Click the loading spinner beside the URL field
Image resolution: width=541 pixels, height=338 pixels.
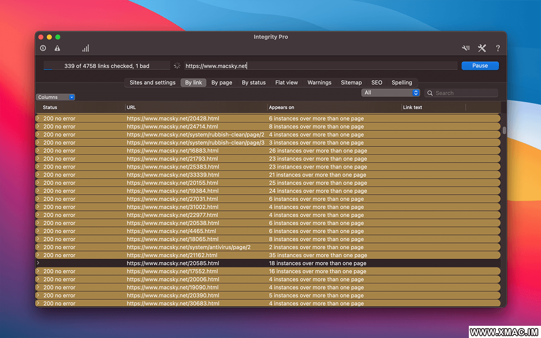pos(177,66)
